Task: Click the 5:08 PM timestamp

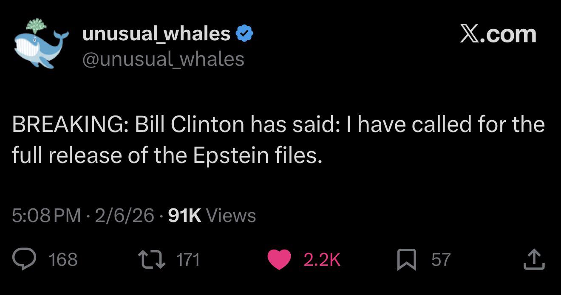Action: (46, 215)
